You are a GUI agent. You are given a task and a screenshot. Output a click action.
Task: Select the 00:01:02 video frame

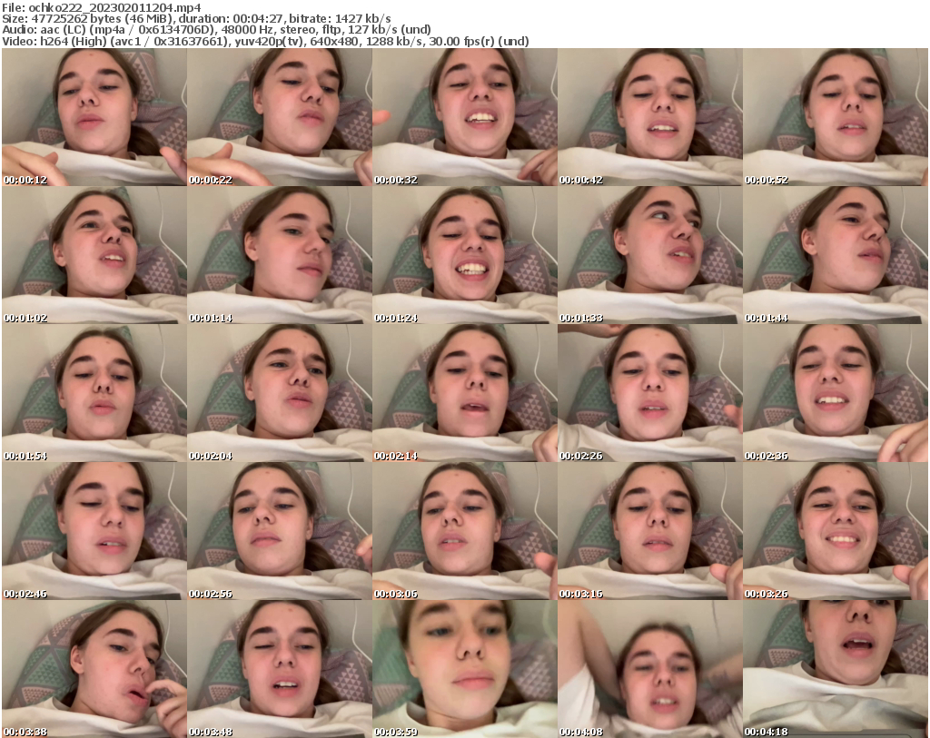point(93,255)
